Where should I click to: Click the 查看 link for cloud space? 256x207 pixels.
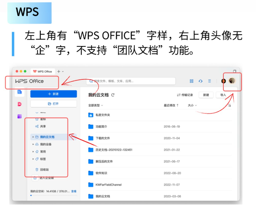[74, 191]
